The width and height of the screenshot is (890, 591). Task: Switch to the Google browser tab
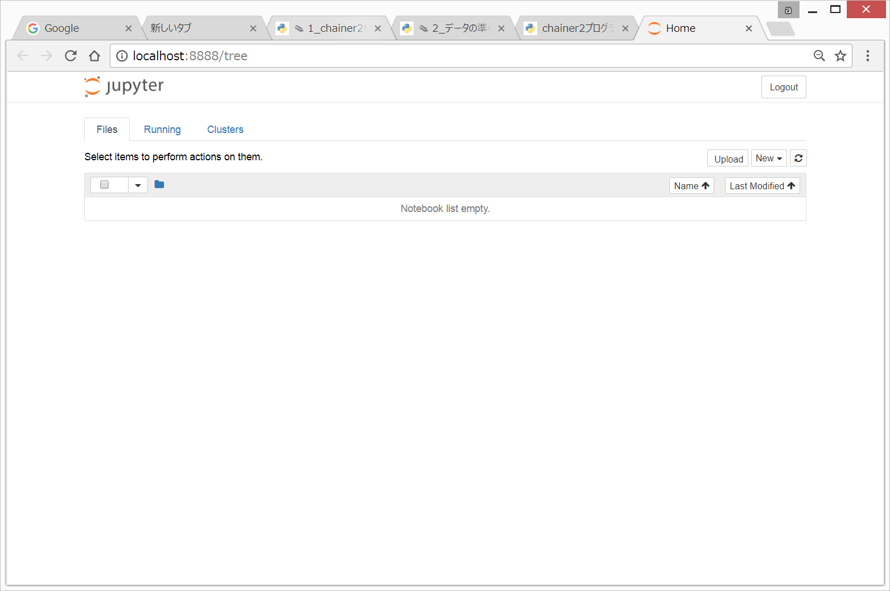74,28
